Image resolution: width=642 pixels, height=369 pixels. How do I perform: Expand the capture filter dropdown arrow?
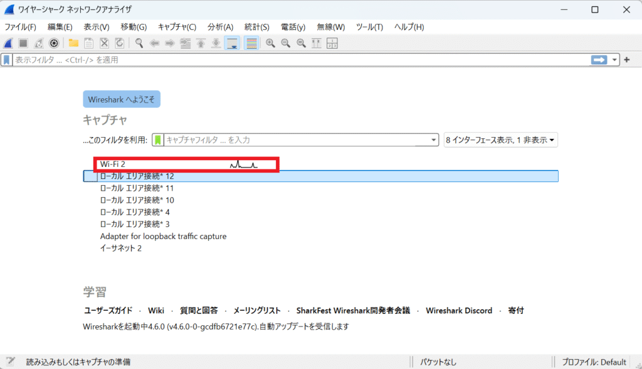(x=433, y=140)
